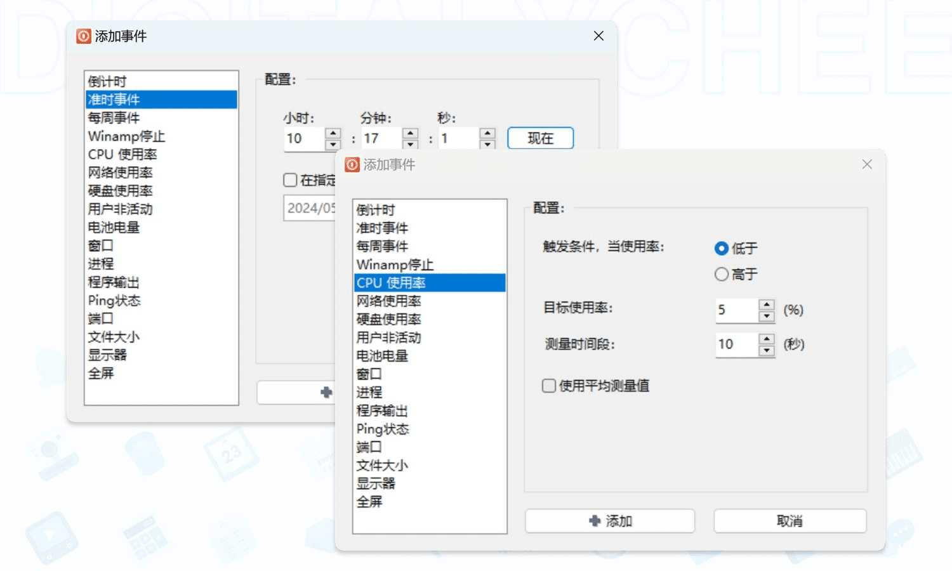
Task: Click the 目标使用率 percentage input field
Action: (x=736, y=310)
